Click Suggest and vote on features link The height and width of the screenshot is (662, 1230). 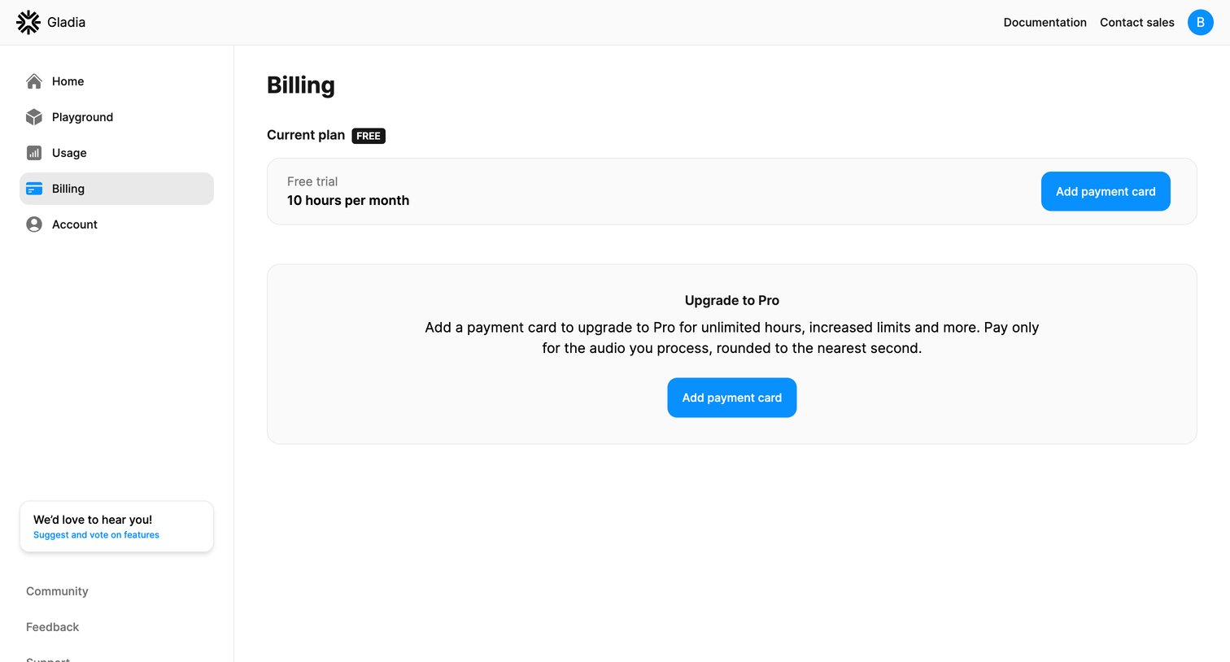click(96, 535)
